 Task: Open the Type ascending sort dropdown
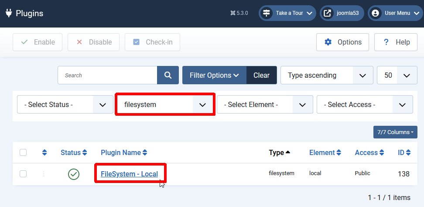(327, 75)
